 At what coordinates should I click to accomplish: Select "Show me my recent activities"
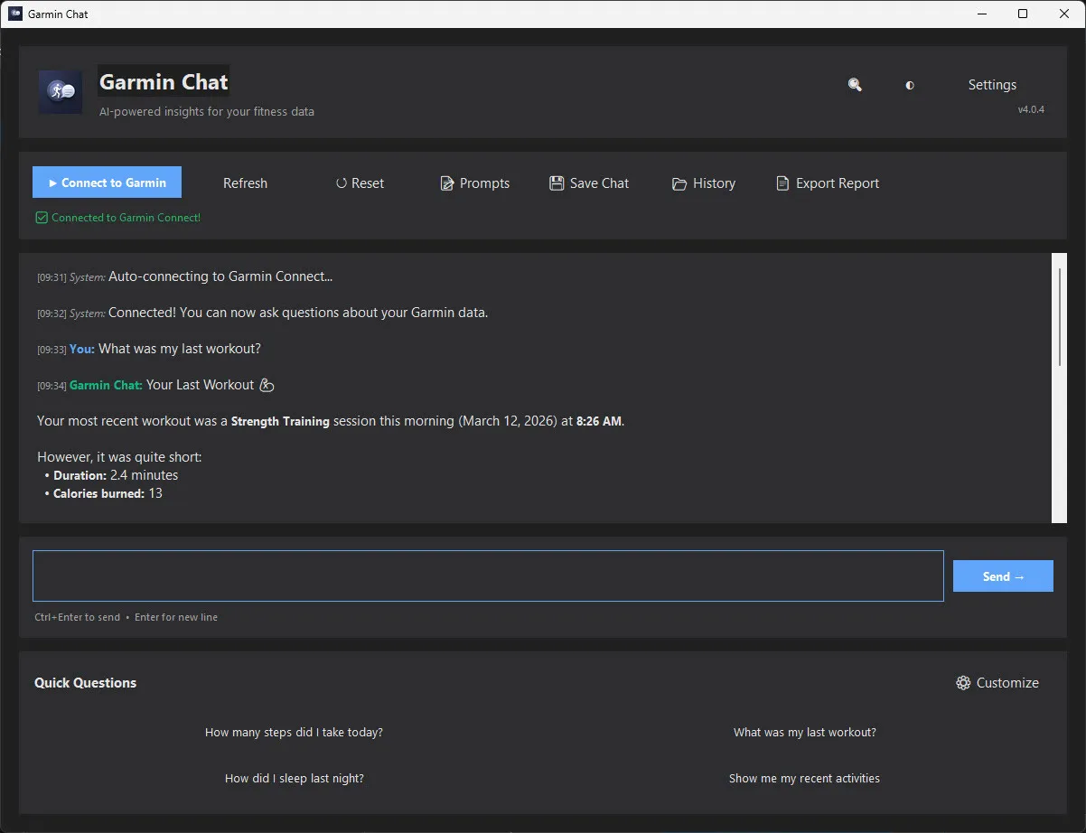(804, 779)
